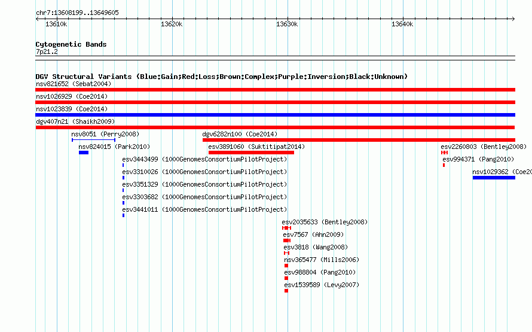Click the nsv1023839 (Coe2014) label
The width and height of the screenshot is (532, 332).
72,109
